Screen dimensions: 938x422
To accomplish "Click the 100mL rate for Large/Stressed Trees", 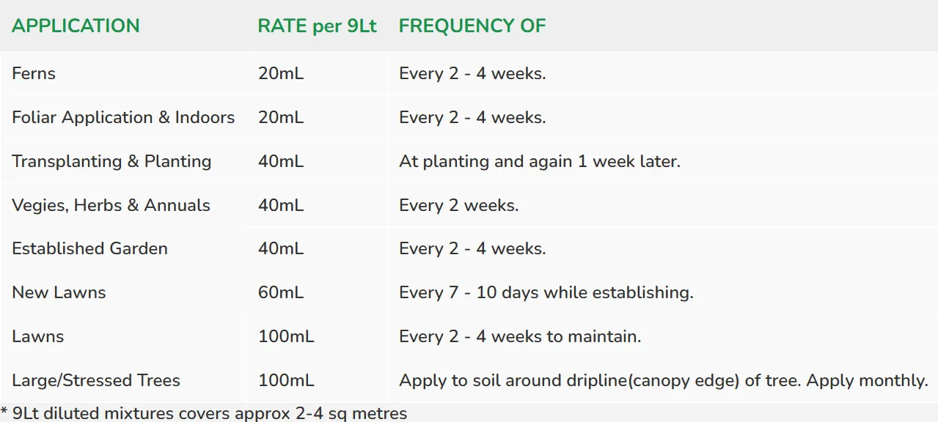I will tap(286, 381).
